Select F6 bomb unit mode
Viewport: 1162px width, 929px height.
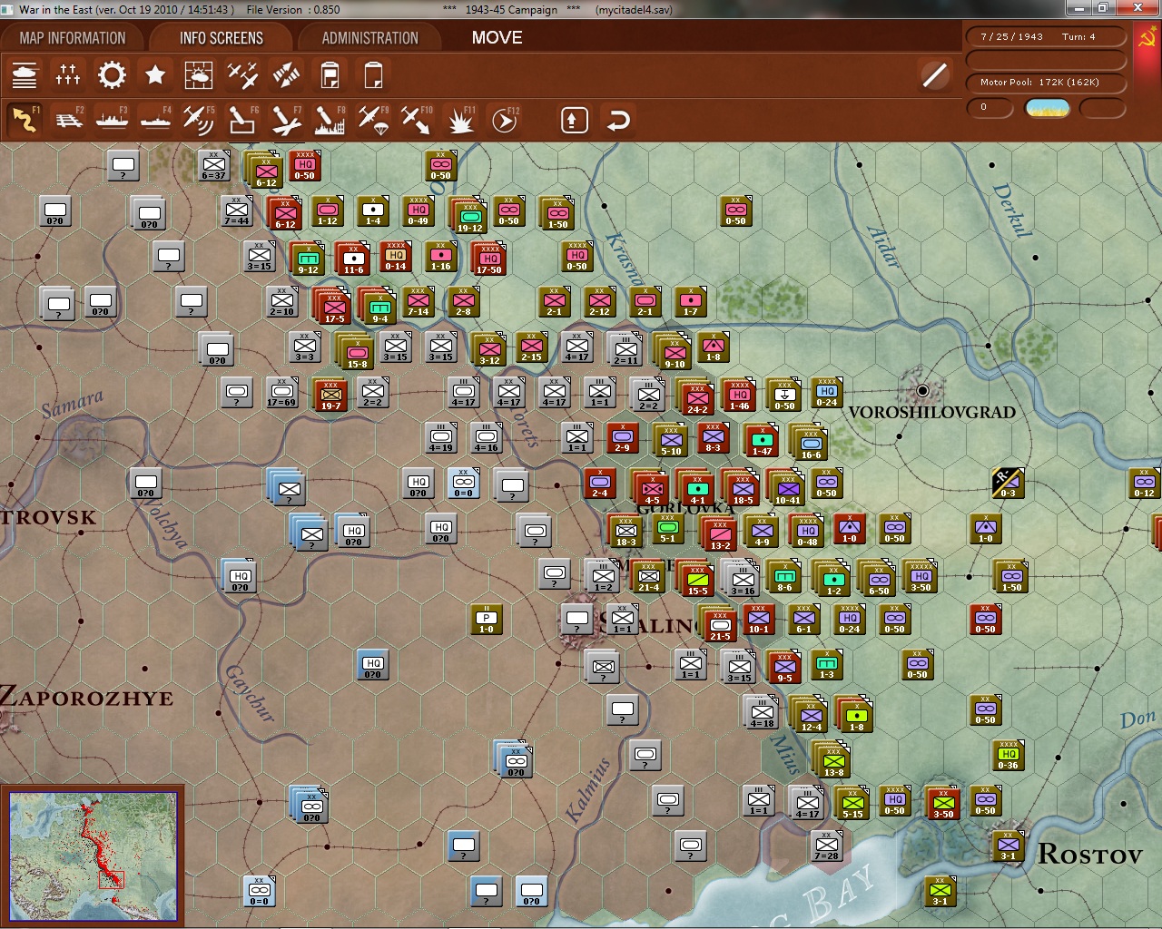pos(242,120)
